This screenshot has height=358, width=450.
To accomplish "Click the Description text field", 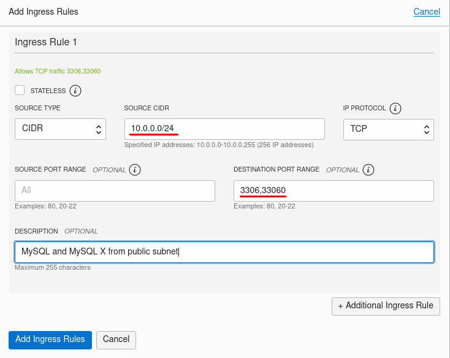I will (224, 252).
